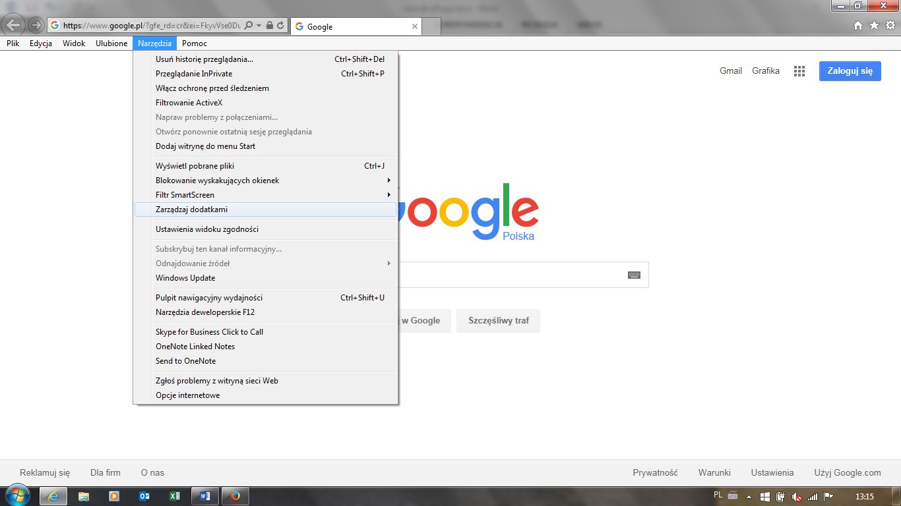Open the Plik menu
The image size is (901, 506).
pyautogui.click(x=13, y=43)
